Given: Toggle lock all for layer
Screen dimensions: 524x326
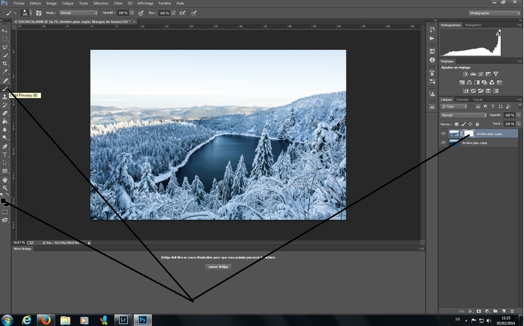Looking at the screenshot, I should 477,124.
